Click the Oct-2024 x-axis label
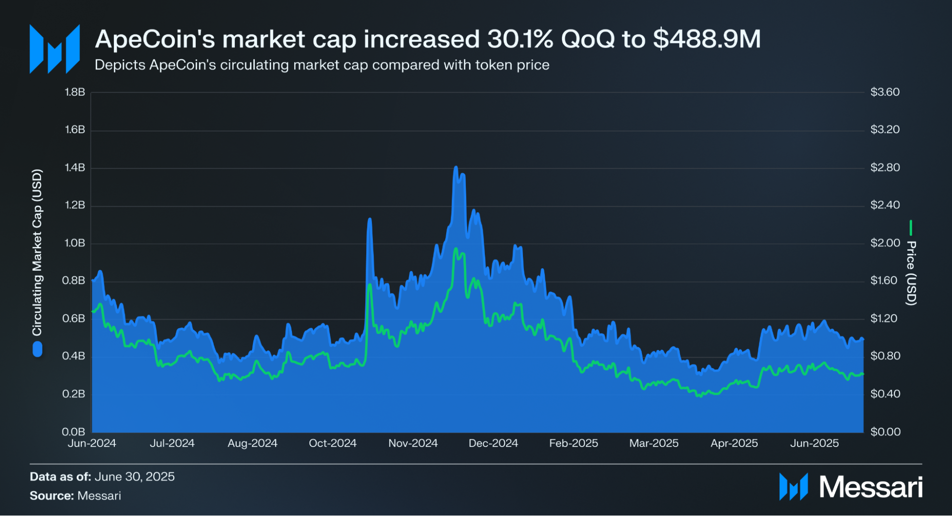The width and height of the screenshot is (952, 516). (332, 443)
